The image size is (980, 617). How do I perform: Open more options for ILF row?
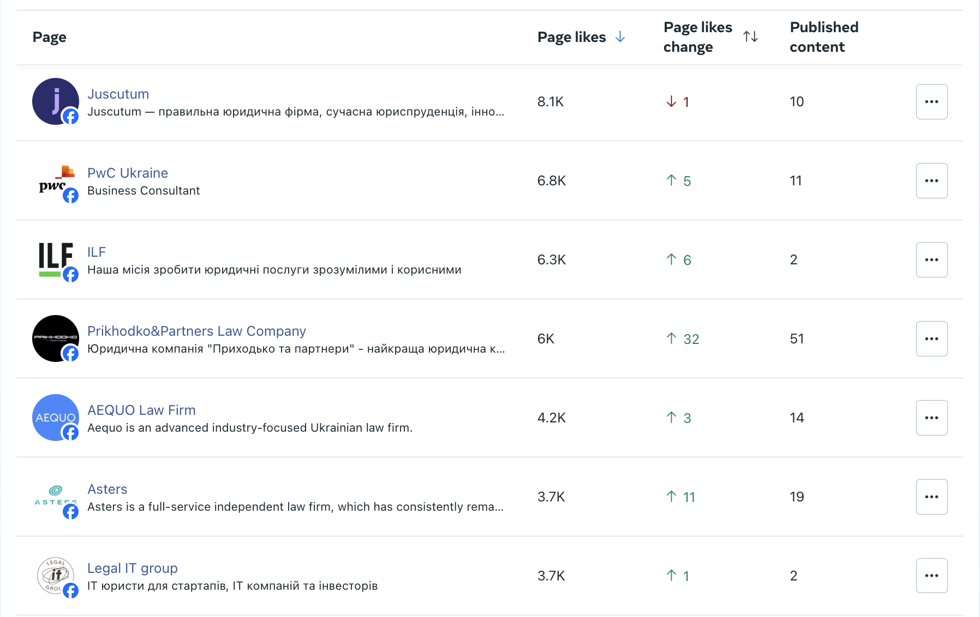pyautogui.click(x=931, y=259)
